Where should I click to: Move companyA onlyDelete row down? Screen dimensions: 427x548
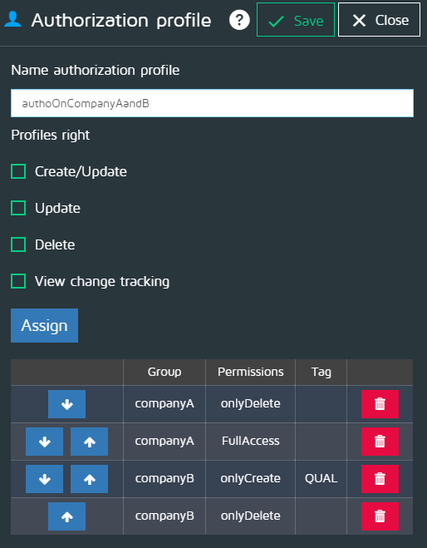click(66, 404)
